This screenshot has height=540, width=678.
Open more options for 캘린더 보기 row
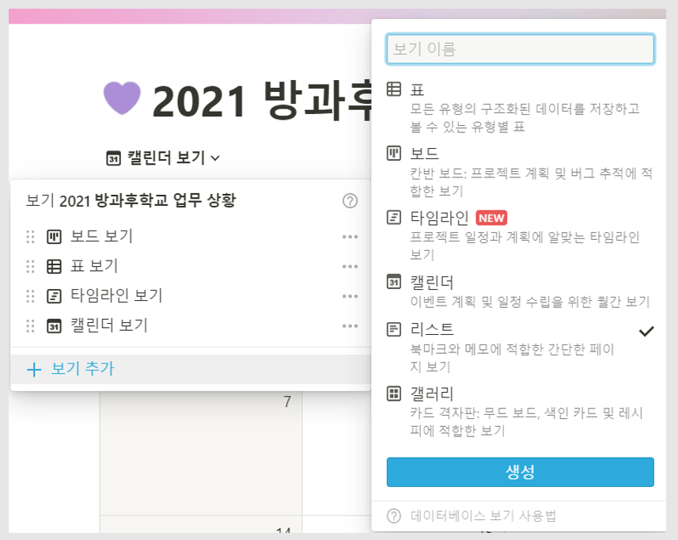click(x=350, y=325)
